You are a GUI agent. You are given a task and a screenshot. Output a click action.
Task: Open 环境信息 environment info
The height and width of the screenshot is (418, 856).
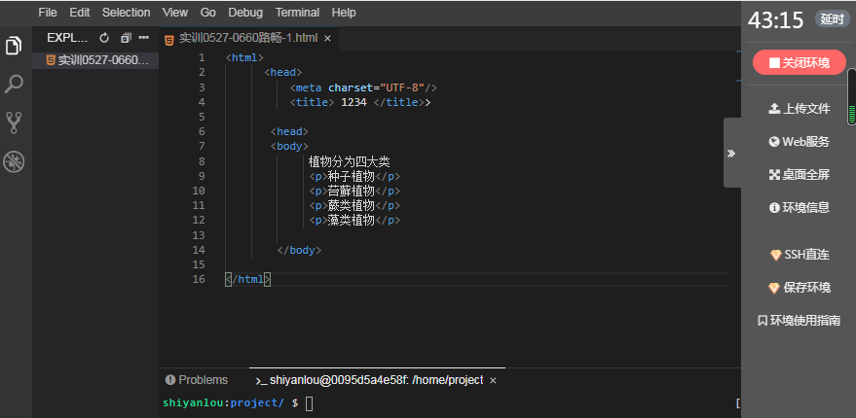800,207
